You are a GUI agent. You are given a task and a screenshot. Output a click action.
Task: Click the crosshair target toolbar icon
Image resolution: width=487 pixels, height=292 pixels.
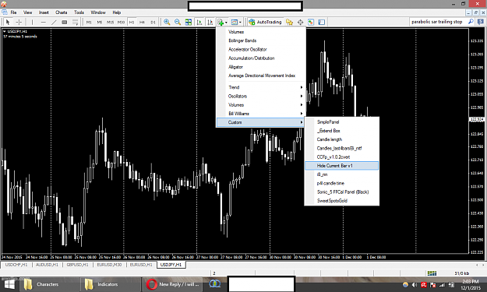[300, 22]
